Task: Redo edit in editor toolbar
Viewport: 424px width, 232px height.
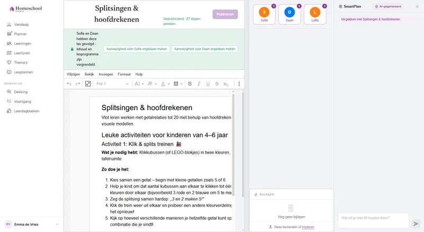Action: click(x=78, y=84)
